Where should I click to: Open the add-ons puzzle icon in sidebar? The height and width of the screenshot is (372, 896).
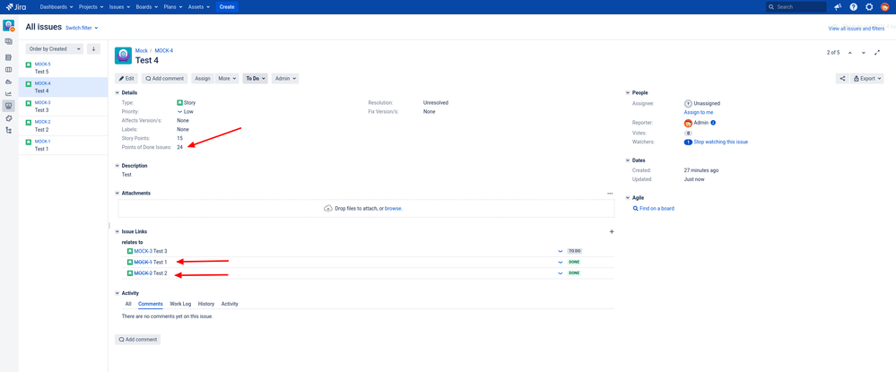pos(9,118)
